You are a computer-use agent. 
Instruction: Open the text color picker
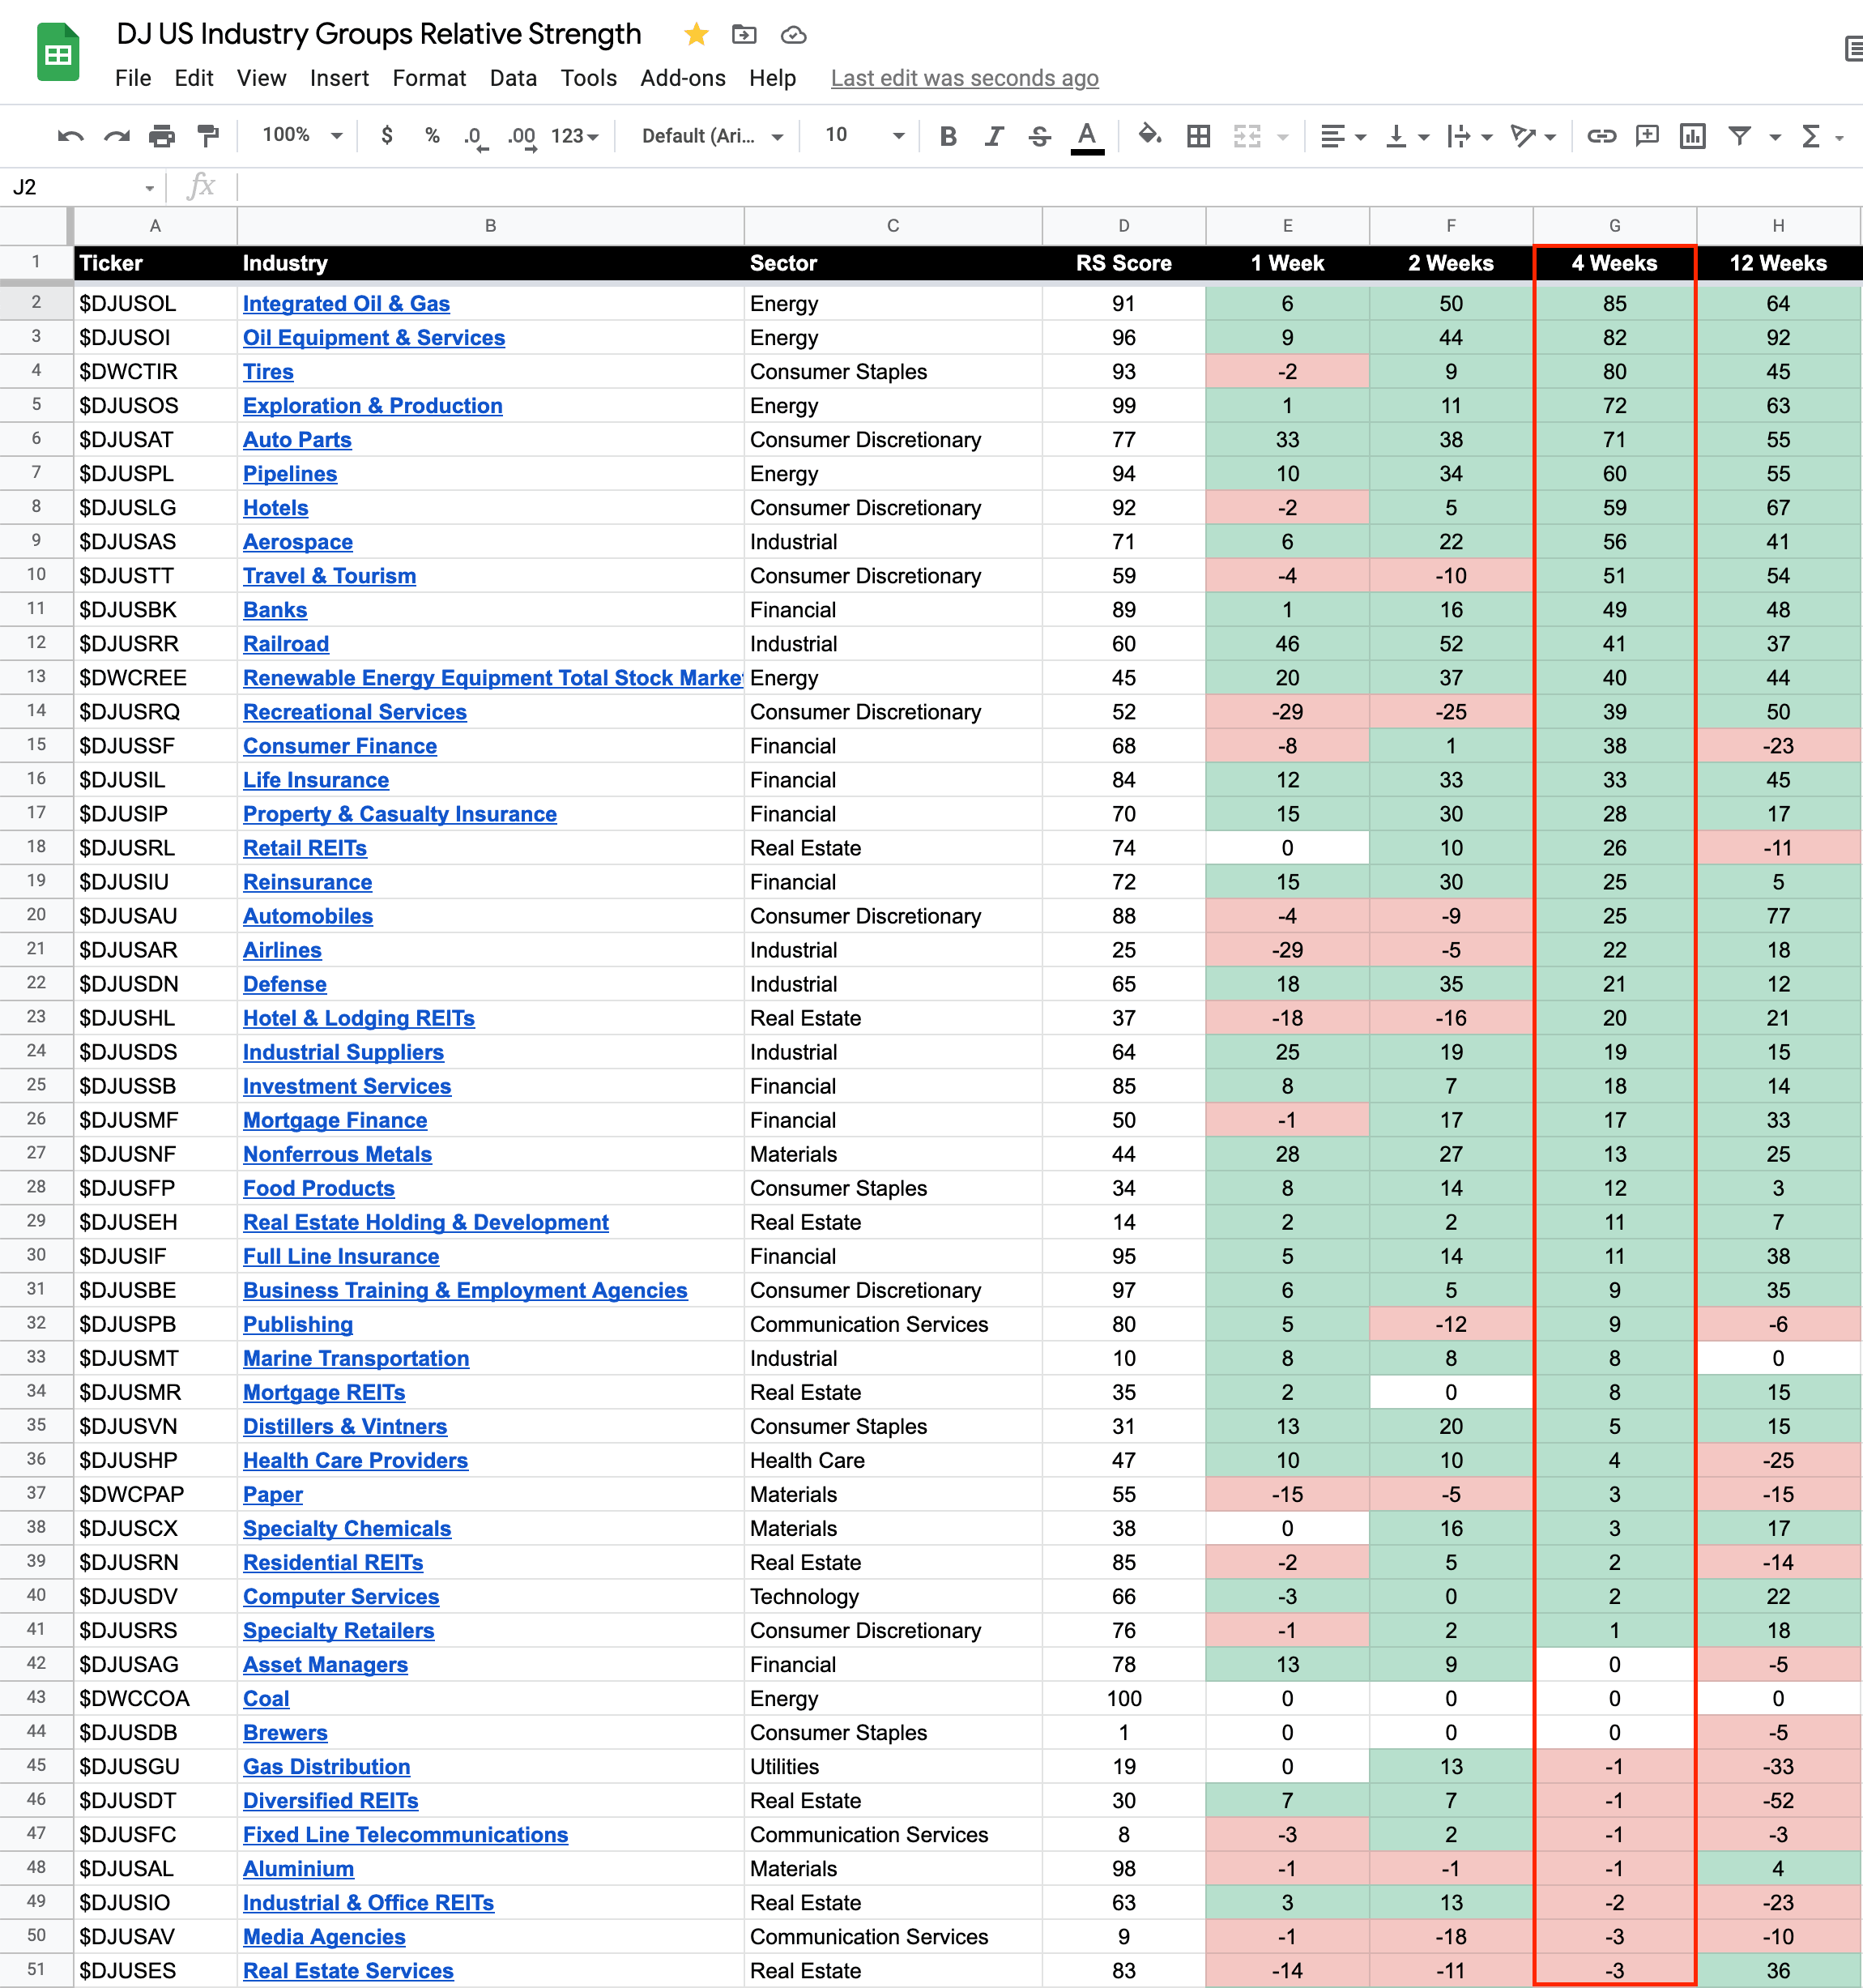1086,136
